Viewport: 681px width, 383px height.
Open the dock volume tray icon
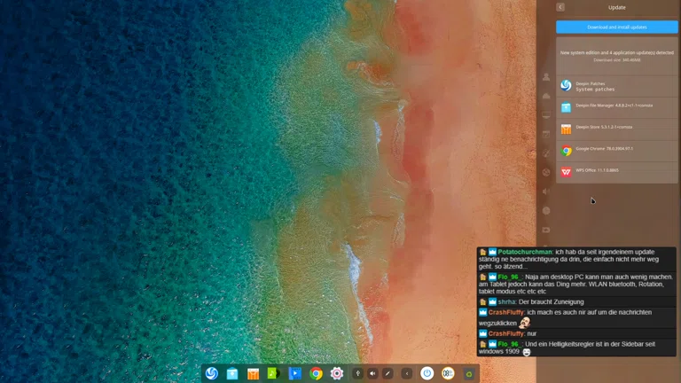pos(372,373)
